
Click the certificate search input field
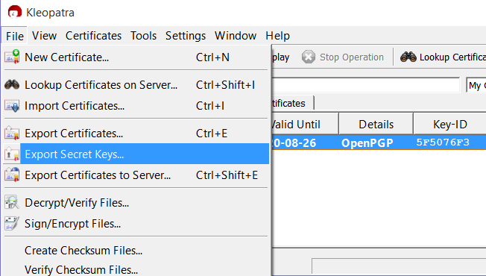[365, 85]
